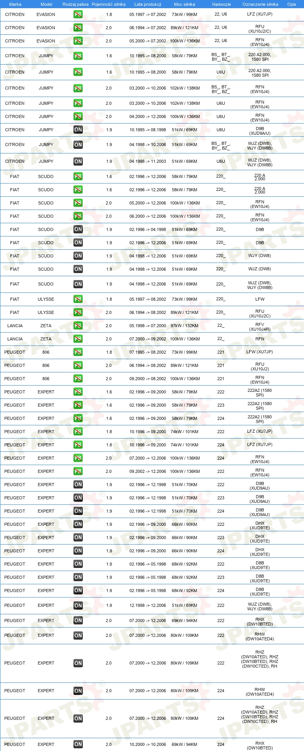Select the D9B (XUD9A/U) engine code cell
This screenshot has height=751, width=304.
(x=260, y=131)
